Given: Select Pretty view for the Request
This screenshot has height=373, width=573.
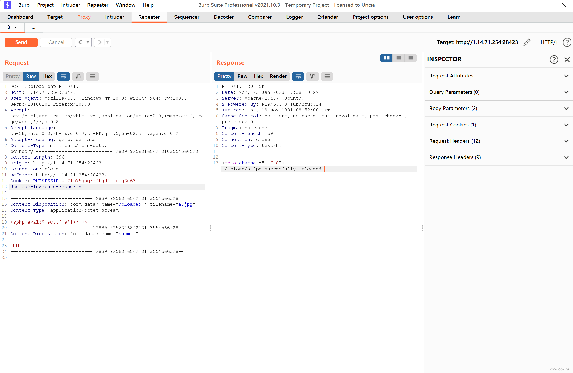Looking at the screenshot, I should pos(12,76).
